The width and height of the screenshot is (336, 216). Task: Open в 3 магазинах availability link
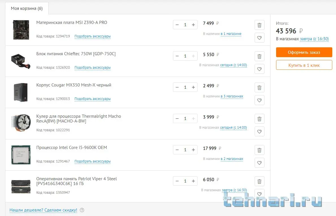(x=232, y=96)
